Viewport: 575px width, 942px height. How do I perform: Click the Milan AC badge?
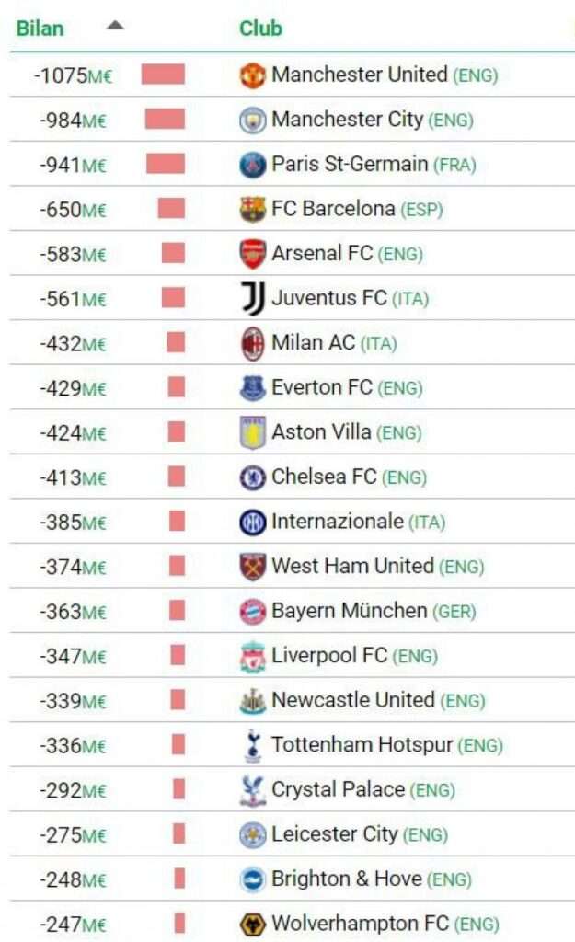coord(251,341)
